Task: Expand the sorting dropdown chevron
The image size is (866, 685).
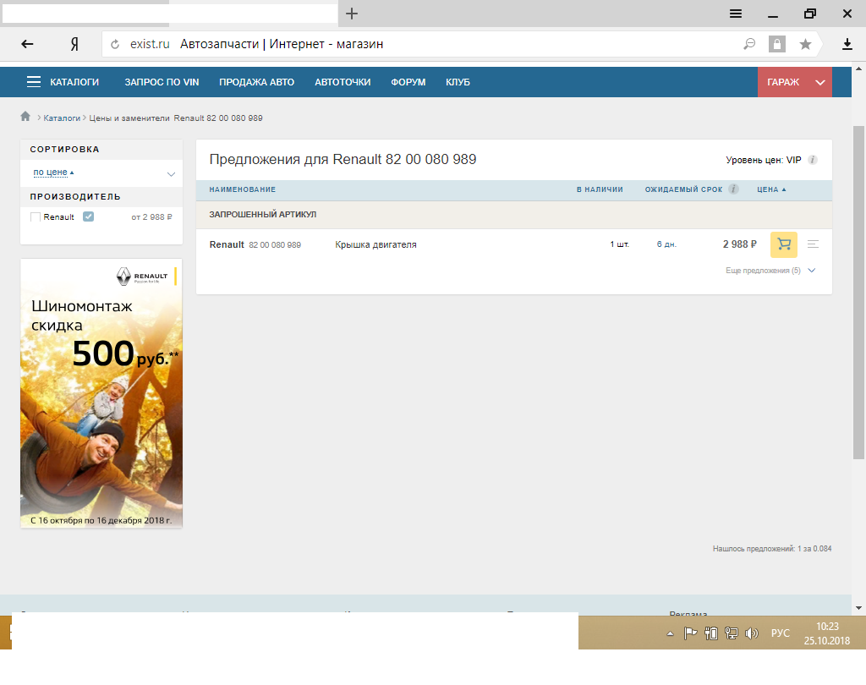Action: [171, 174]
